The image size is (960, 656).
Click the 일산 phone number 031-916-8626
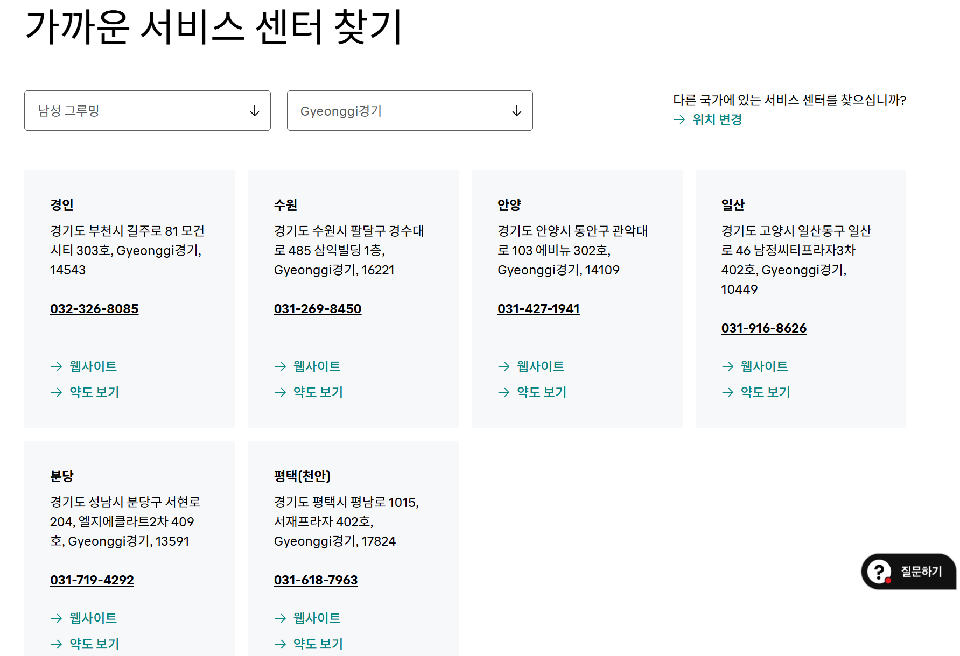763,328
